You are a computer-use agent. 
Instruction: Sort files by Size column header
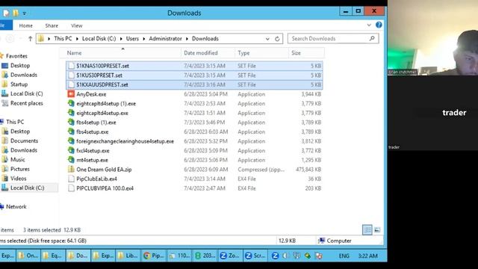pos(306,53)
